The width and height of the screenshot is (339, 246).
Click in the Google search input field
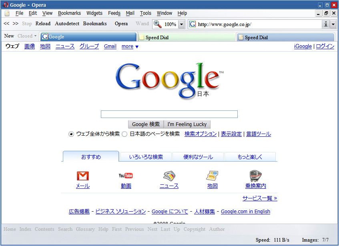(169, 114)
